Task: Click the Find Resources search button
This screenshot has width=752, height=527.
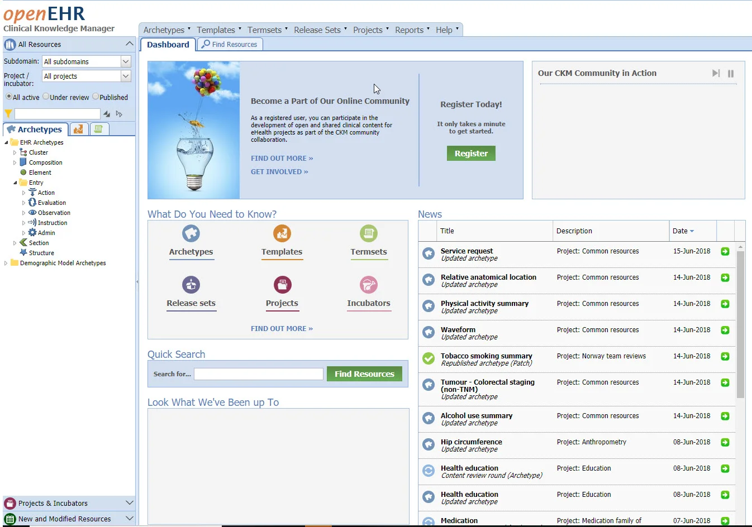Action: pos(364,374)
